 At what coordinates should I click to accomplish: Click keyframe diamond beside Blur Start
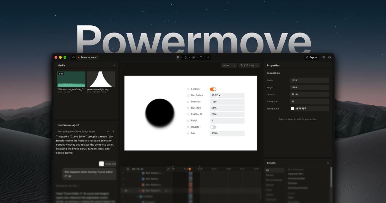coord(188,108)
